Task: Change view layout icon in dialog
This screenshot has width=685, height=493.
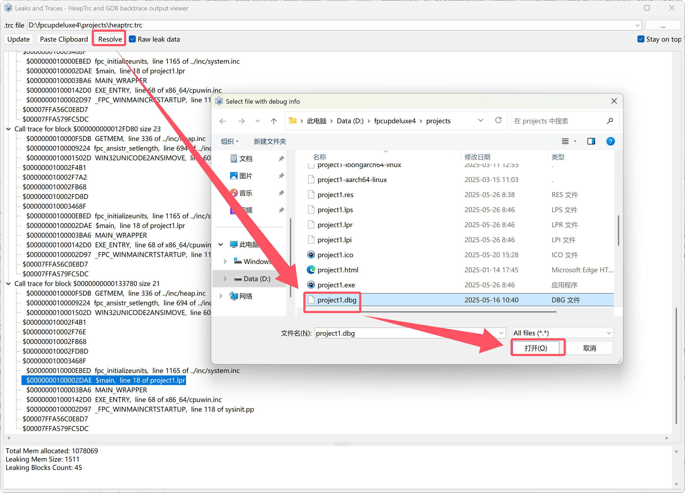Action: click(565, 141)
